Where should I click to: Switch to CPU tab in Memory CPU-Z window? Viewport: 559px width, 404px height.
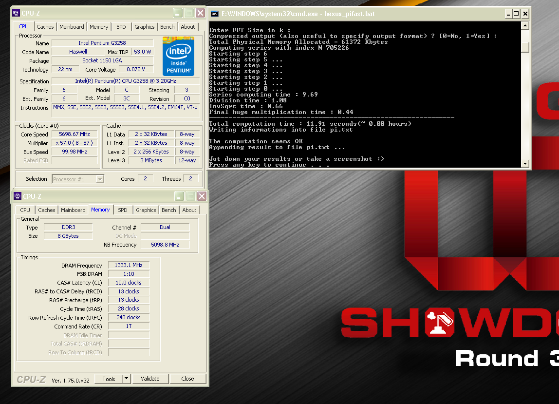coord(25,210)
